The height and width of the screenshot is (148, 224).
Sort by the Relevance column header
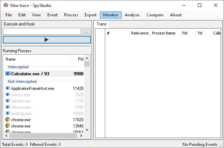(x=140, y=33)
